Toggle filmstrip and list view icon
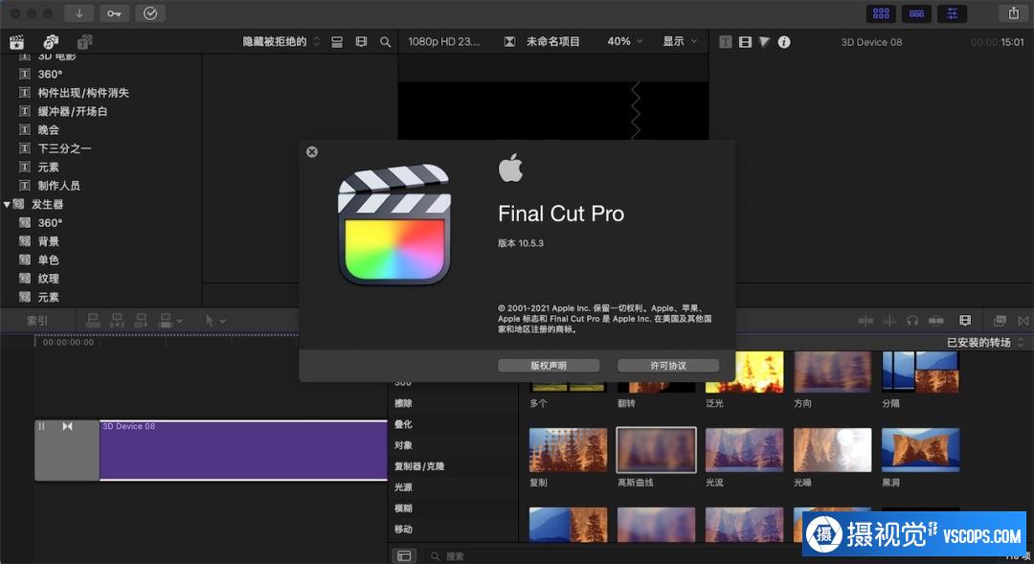 pyautogui.click(x=361, y=41)
